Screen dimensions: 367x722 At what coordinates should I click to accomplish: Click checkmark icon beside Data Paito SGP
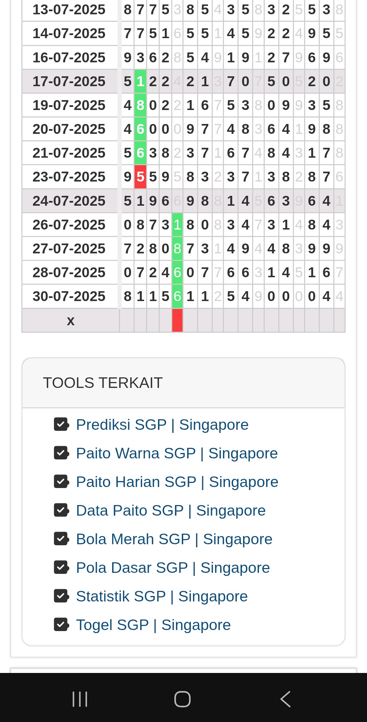(61, 510)
